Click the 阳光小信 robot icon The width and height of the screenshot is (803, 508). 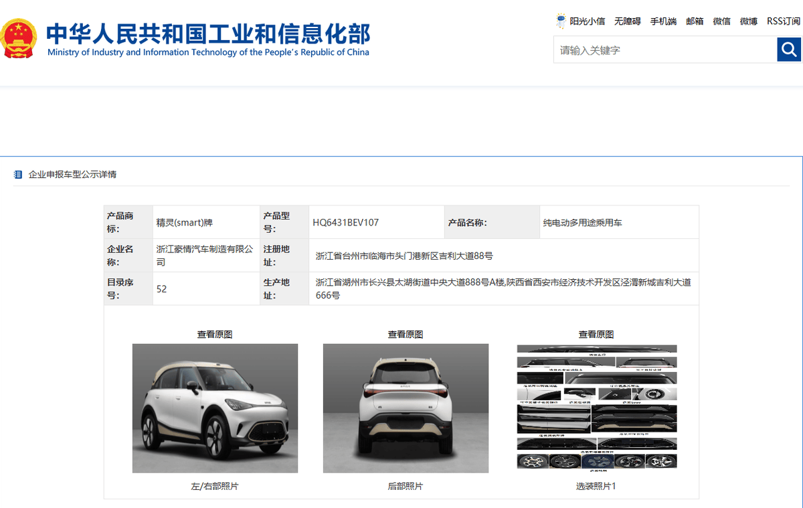(561, 21)
